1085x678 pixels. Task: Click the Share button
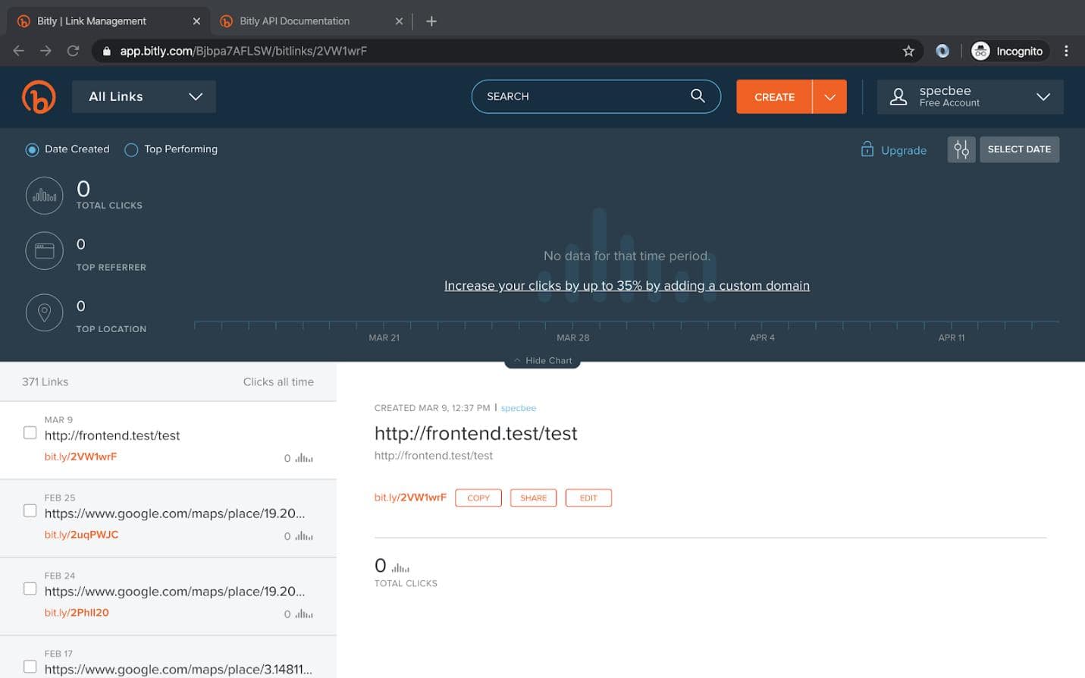534,498
